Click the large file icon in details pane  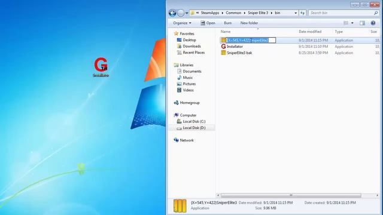[180, 205]
